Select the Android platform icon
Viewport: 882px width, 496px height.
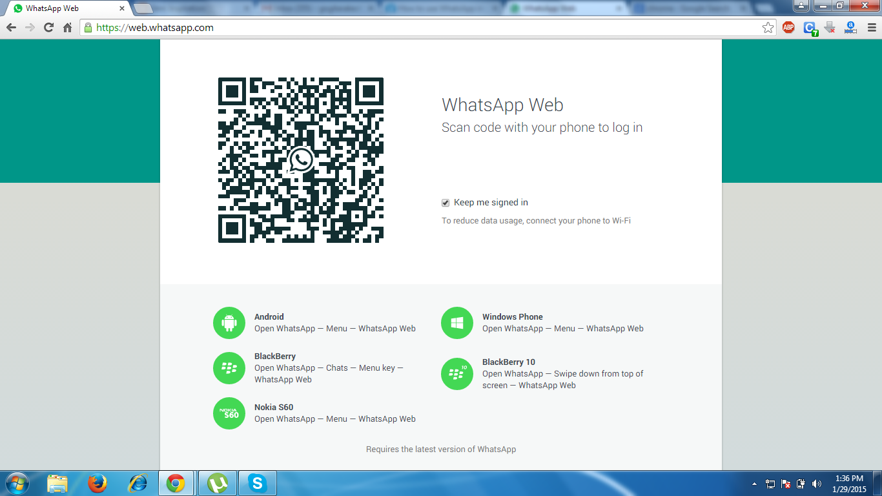(x=229, y=322)
